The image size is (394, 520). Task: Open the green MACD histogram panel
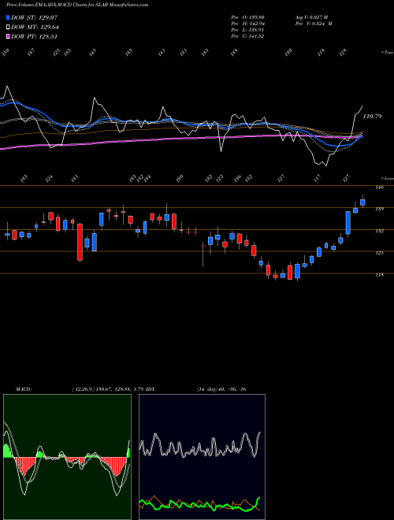pos(67,457)
